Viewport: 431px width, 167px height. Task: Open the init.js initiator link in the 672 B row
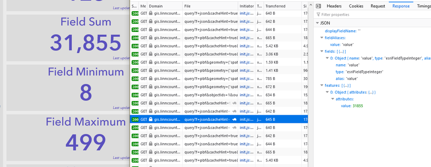(x=246, y=87)
